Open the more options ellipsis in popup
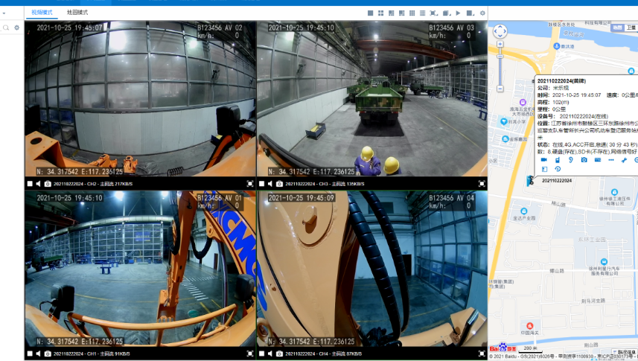The image size is (638, 361). tap(611, 160)
